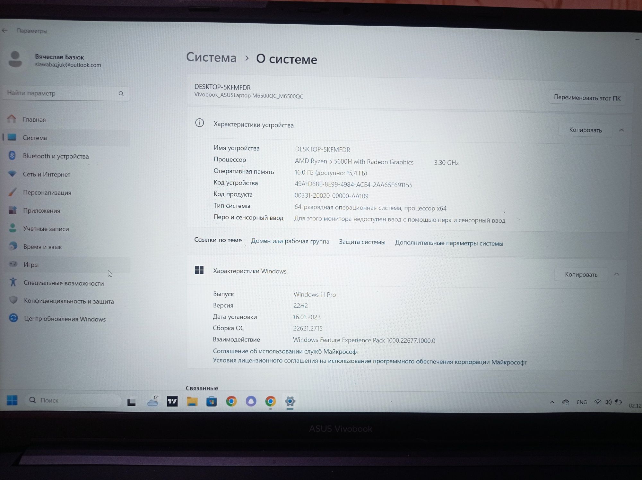Open Microsoft Store from the taskbar
The width and height of the screenshot is (642, 480).
[x=212, y=401]
